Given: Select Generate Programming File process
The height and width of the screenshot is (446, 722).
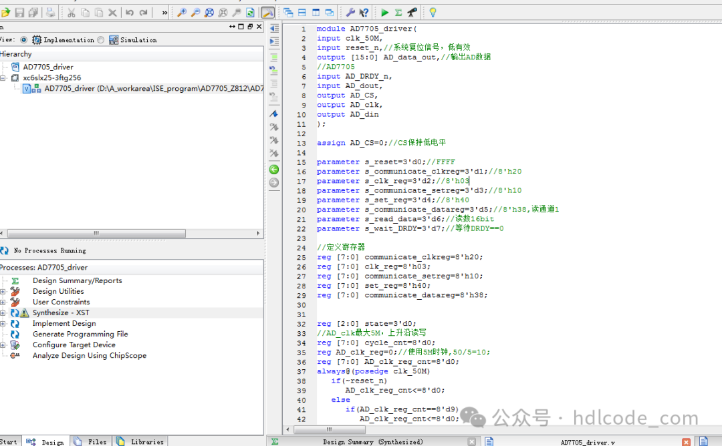Looking at the screenshot, I should tap(80, 334).
